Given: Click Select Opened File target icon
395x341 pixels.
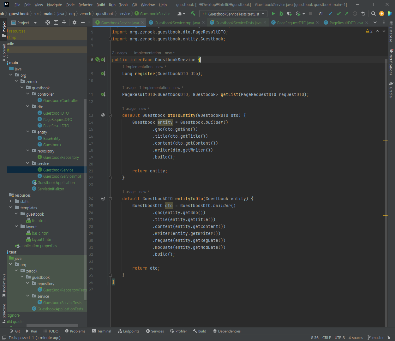Looking at the screenshot, I should [x=48, y=22].
